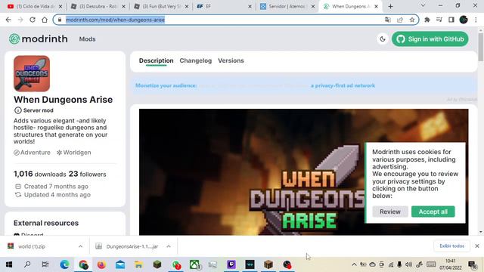Viewport: 484px width, 272px height.
Task: Close the downloads bar
Action: [477, 246]
